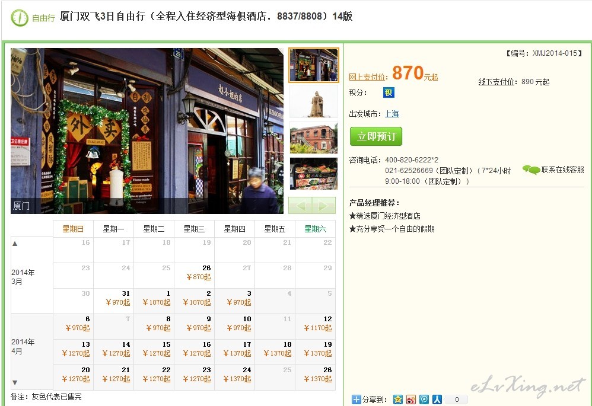The width and height of the screenshot is (592, 406).
Task: Select April 21 date priced ¥1270起
Action: (x=114, y=378)
